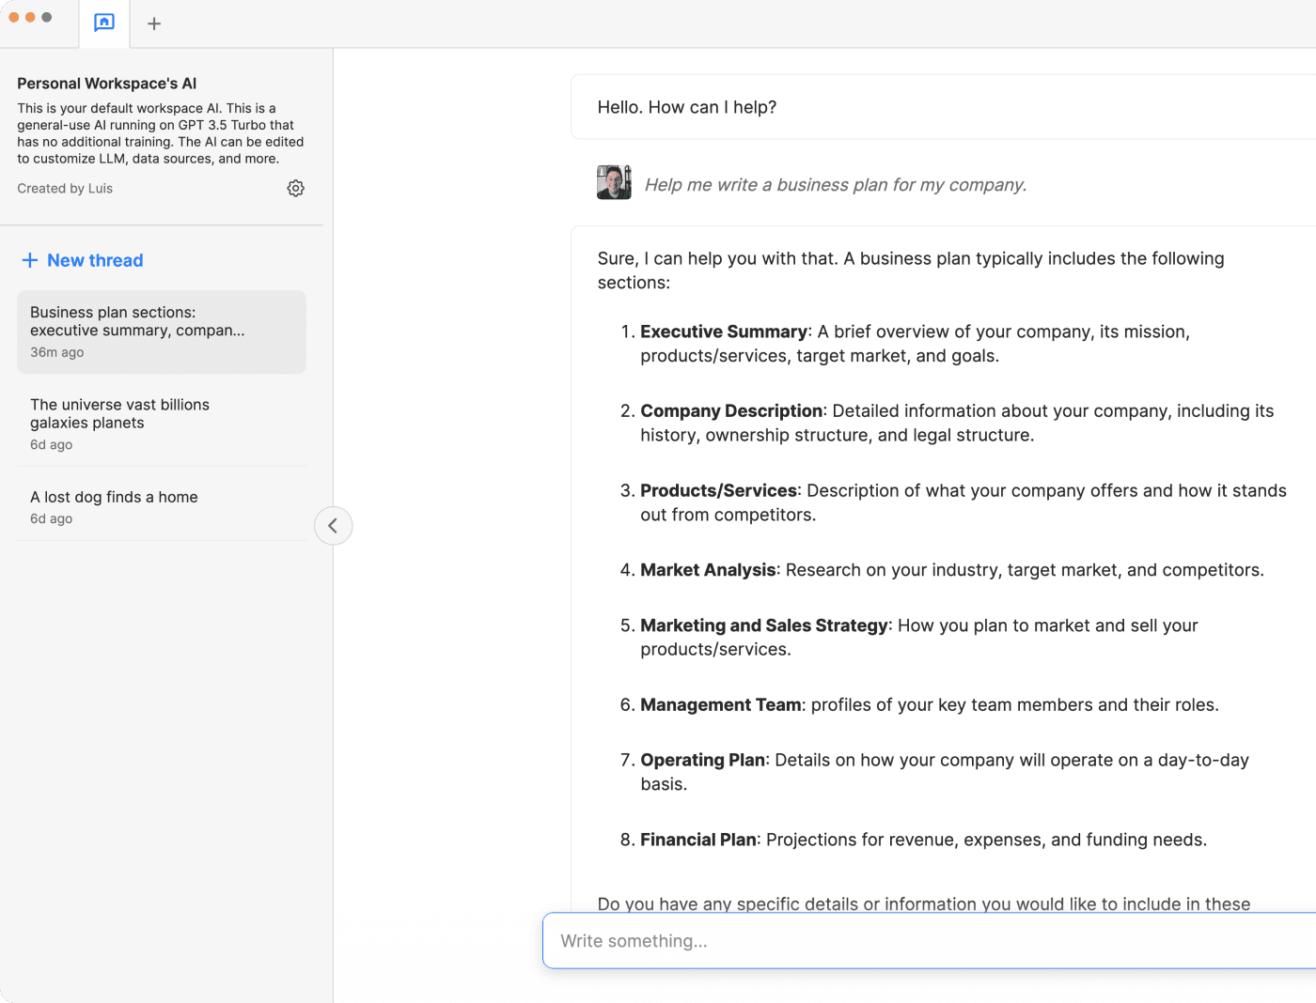Click the user avatar photo
Viewport: 1316px width, 1003px height.
click(614, 182)
